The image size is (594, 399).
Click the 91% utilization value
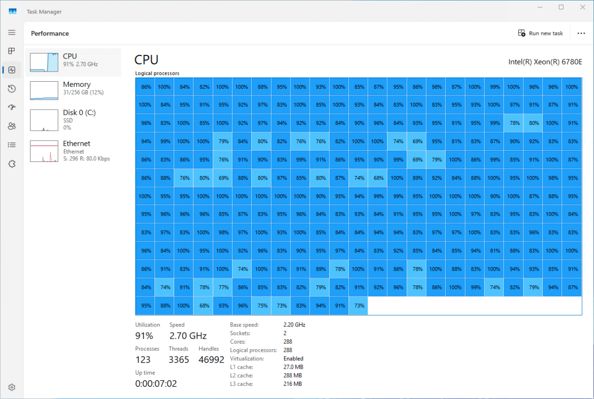coord(144,336)
